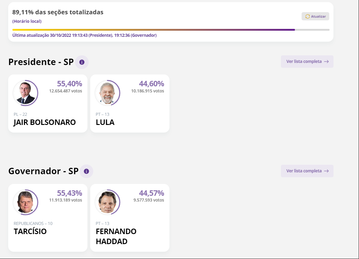Click Haddad's 44,57% vote percentage
This screenshot has width=359, height=259.
point(151,193)
